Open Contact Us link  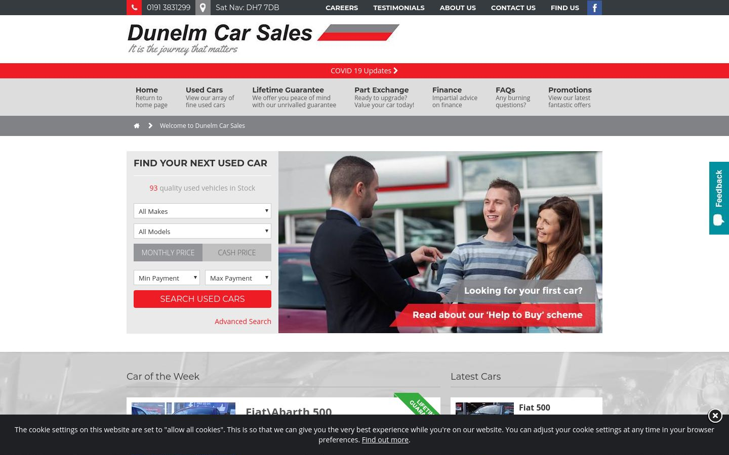coord(513,8)
